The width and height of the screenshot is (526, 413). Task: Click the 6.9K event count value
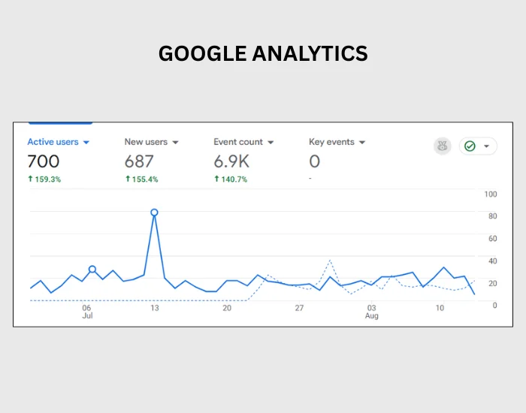pyautogui.click(x=231, y=161)
